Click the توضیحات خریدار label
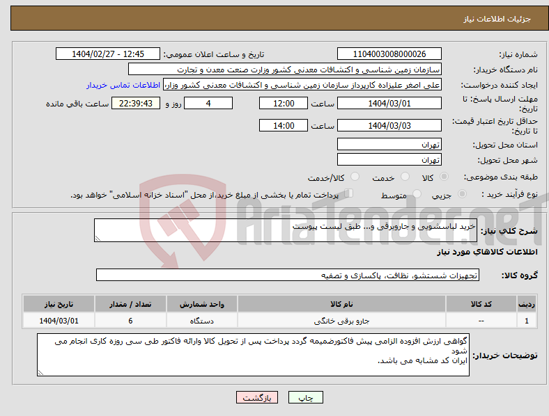Screen dimensions: 549x416 click(x=505, y=356)
